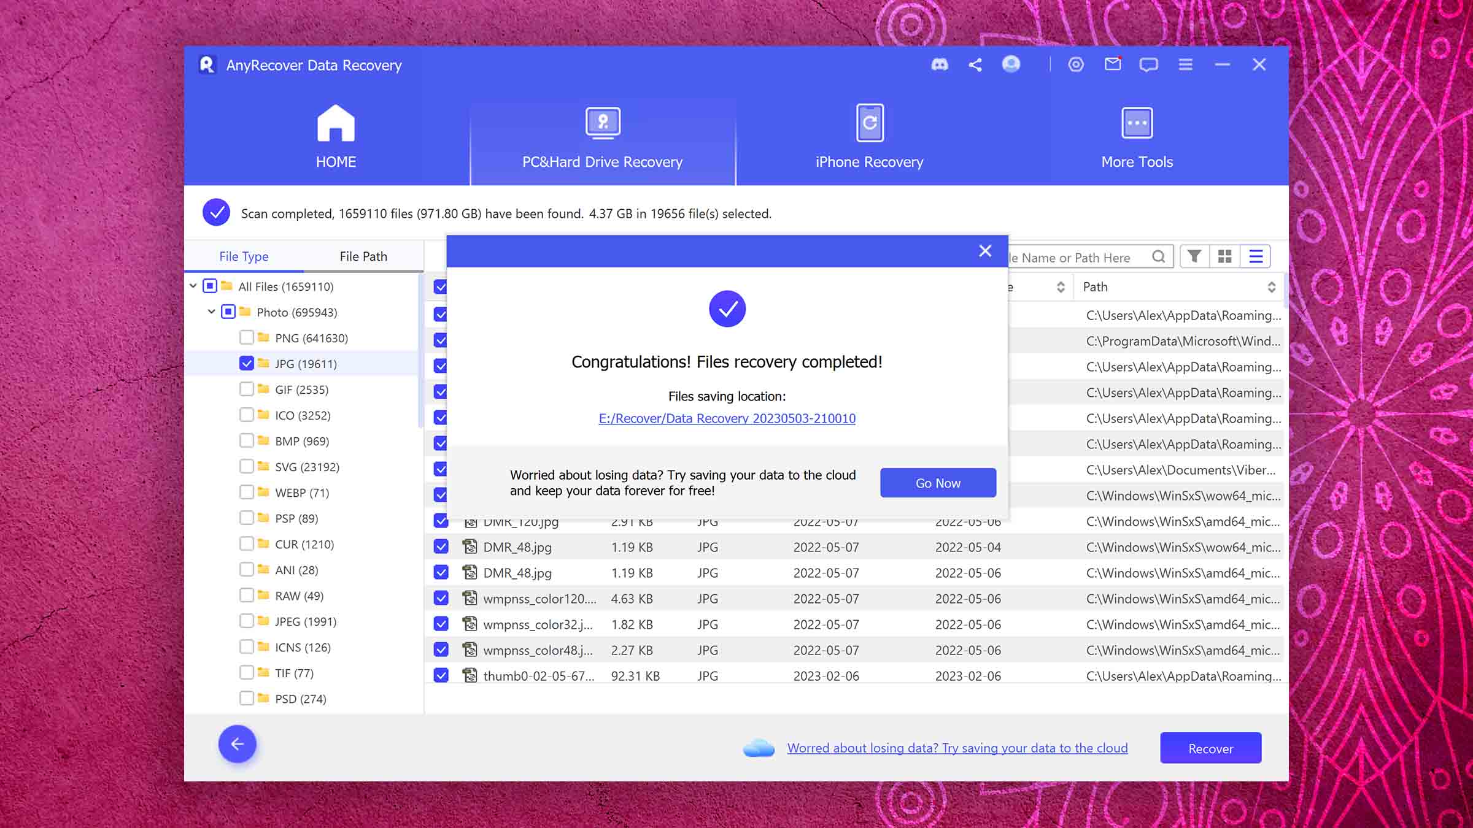The image size is (1473, 828).
Task: Collapse the All Files tree node
Action: click(193, 286)
